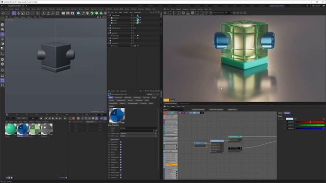Screen dimensions: 326x183
Task: Toggle the Reflection channel checkbox
Action: tap(121, 144)
